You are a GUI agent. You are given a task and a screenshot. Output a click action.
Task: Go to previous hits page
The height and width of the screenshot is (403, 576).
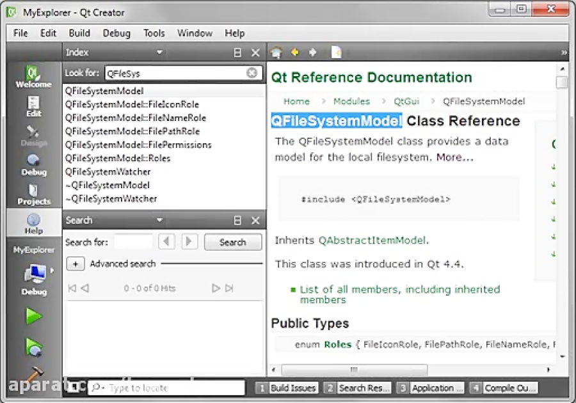(x=85, y=288)
